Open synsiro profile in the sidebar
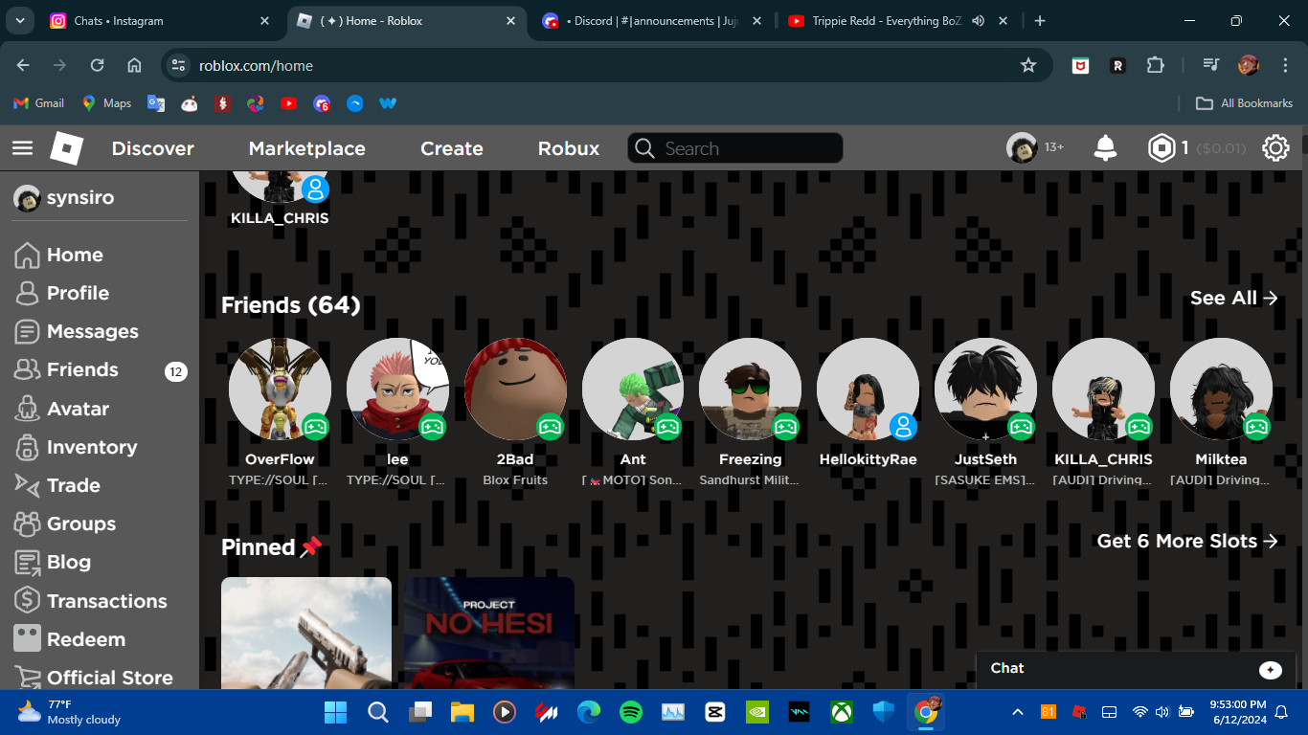 tap(64, 198)
